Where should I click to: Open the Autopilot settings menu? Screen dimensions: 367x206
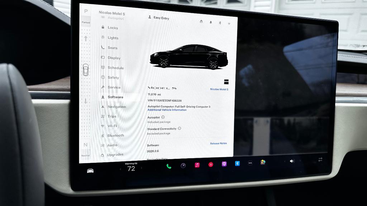[x=113, y=18]
